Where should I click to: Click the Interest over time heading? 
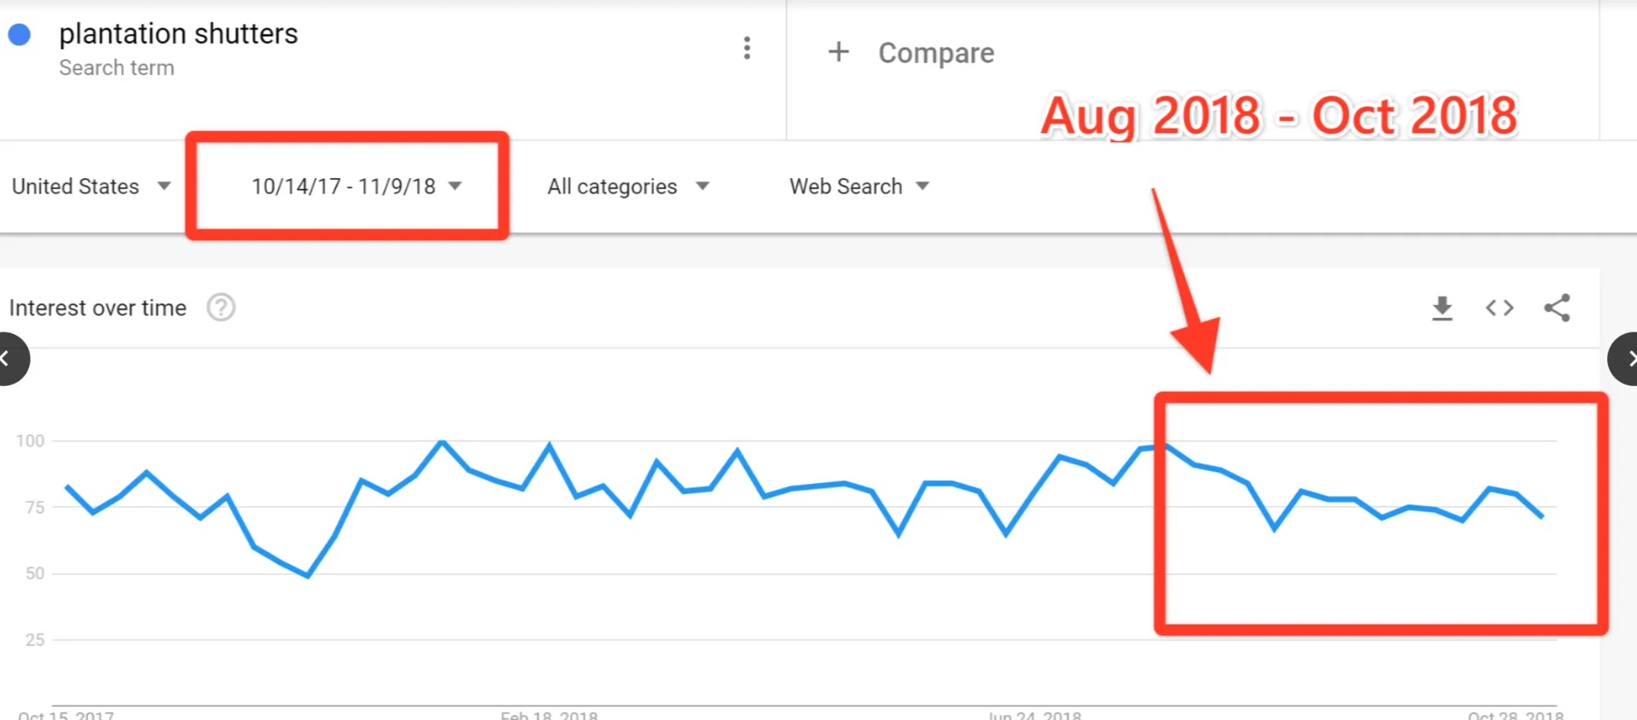point(98,308)
